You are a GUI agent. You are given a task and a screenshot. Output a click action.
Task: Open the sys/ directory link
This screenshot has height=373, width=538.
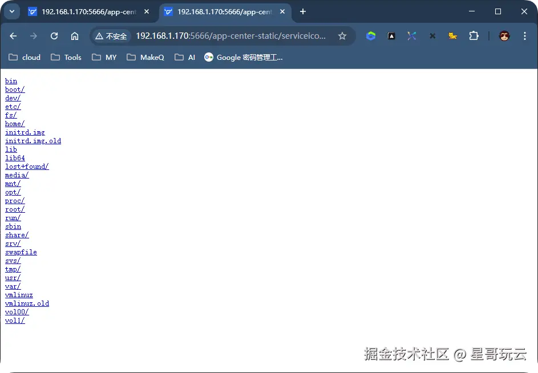pos(13,261)
